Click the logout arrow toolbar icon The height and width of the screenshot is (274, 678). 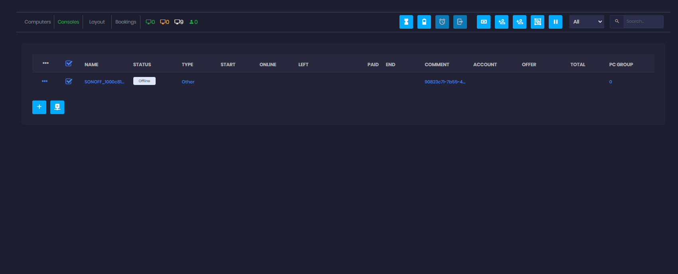pos(460,22)
